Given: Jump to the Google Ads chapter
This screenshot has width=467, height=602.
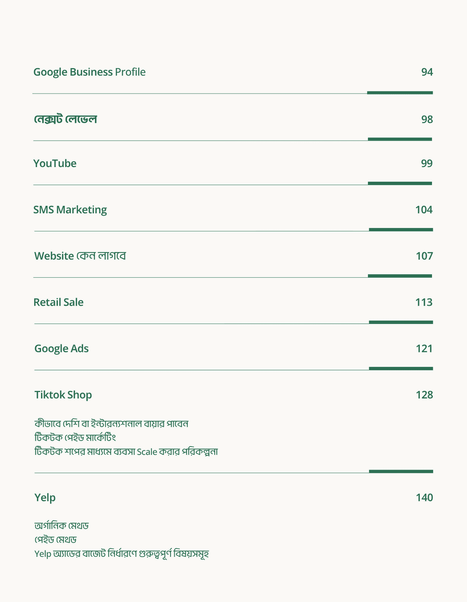Looking at the screenshot, I should click(x=61, y=349).
